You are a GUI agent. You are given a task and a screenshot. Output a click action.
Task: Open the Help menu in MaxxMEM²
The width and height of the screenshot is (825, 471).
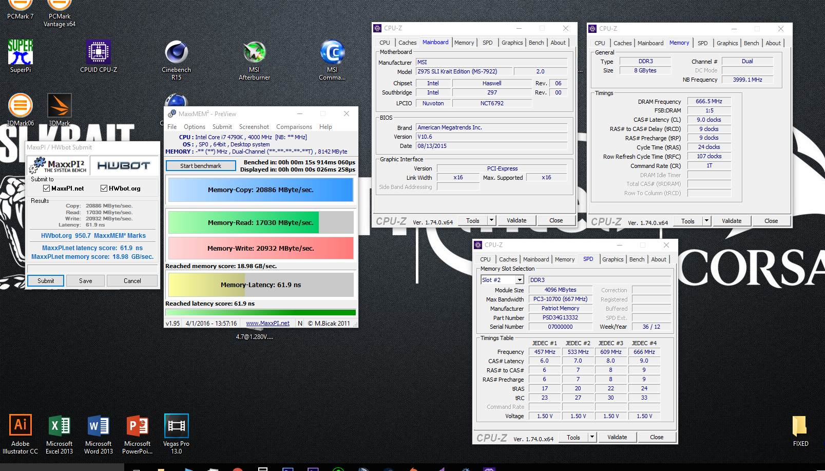pyautogui.click(x=325, y=127)
